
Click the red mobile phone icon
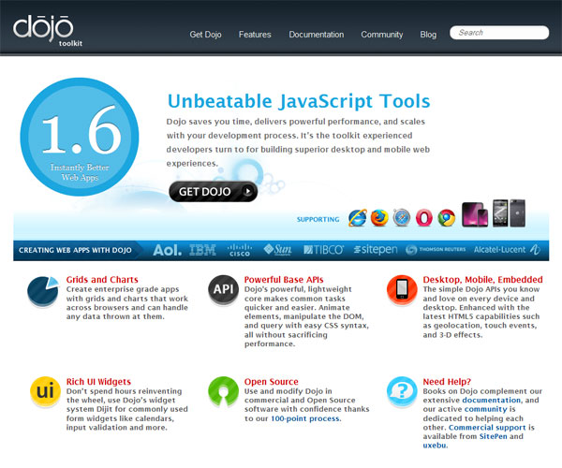402,290
